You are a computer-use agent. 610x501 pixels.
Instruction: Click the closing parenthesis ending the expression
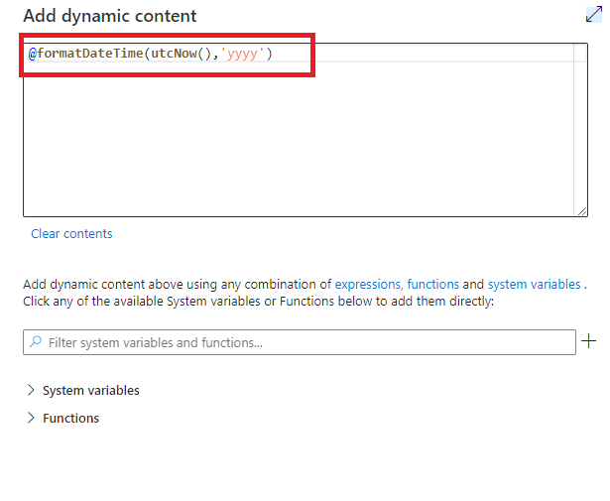[269, 54]
